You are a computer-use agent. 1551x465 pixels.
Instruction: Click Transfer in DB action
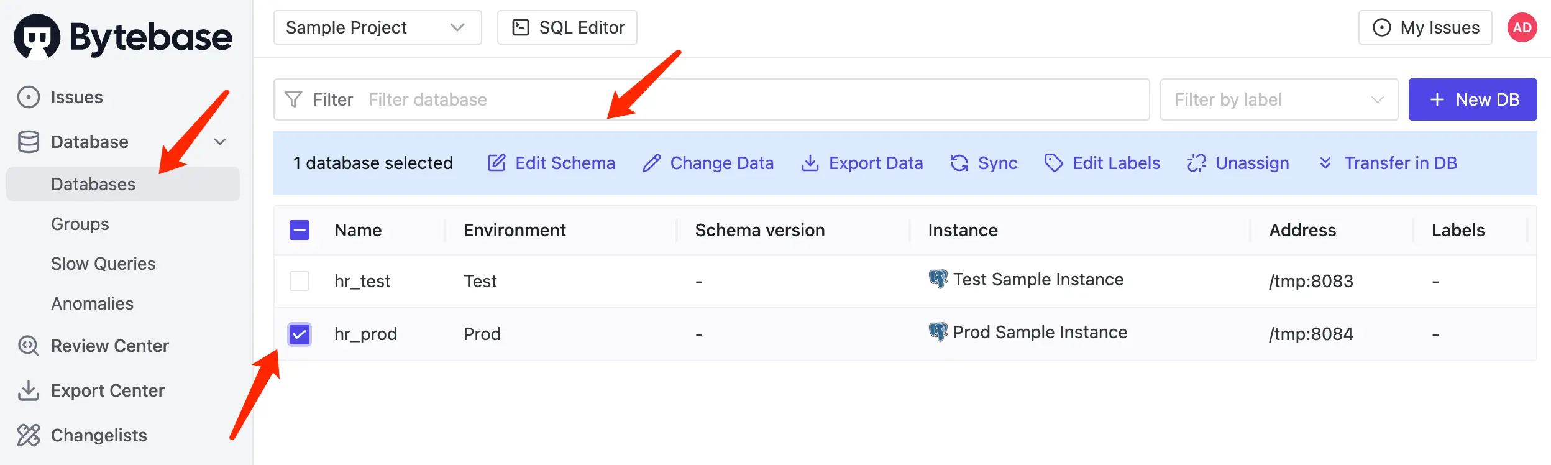[1388, 163]
